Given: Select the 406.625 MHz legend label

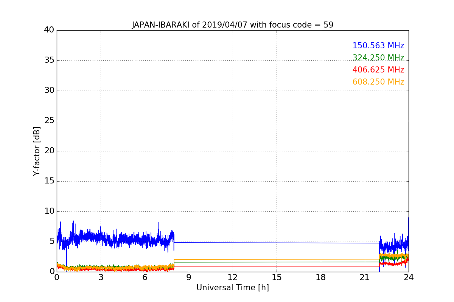Looking at the screenshot, I should (x=378, y=70).
